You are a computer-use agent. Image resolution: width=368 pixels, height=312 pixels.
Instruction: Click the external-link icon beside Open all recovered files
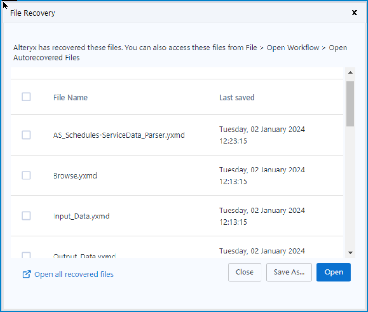[x=26, y=274]
